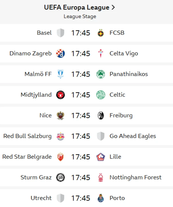Select the Red Bull Salzburg logo
The height and width of the screenshot is (207, 173).
coord(61,136)
